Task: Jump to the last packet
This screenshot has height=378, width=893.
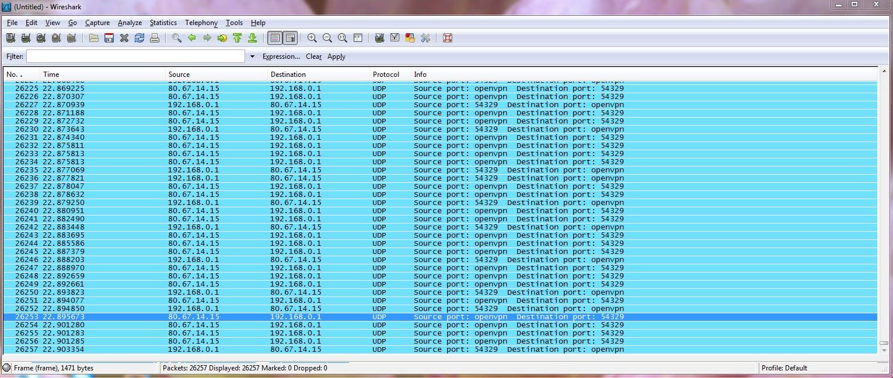Action: 252,38
